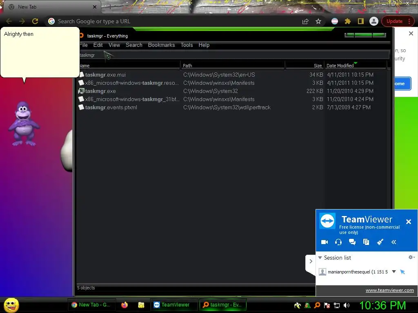418x313 pixels.
Task: Click the BonziBuddy purple gorilla
Action: pyautogui.click(x=23, y=123)
